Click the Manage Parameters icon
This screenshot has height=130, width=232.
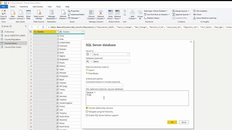click(51, 14)
